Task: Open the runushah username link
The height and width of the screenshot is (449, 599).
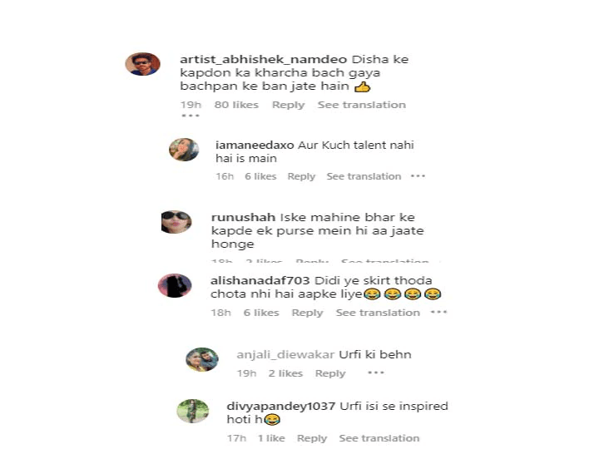Action: tap(243, 217)
